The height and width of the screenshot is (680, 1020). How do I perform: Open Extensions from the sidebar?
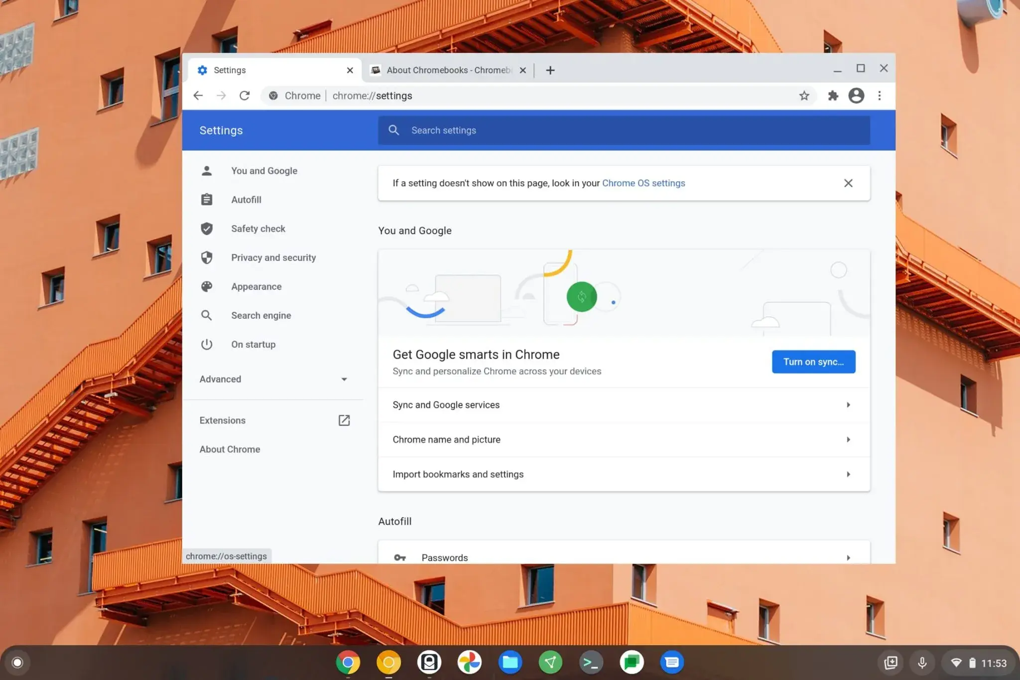pos(223,420)
